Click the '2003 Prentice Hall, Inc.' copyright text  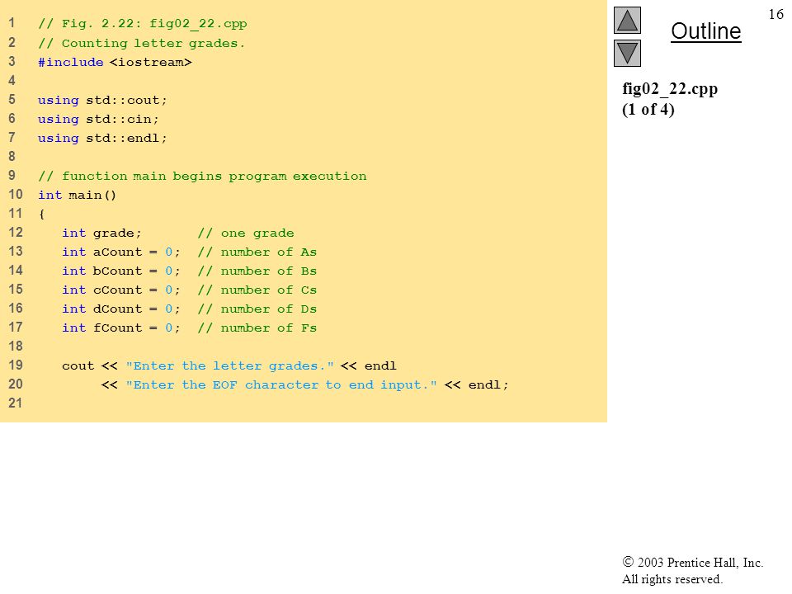pyautogui.click(x=692, y=562)
